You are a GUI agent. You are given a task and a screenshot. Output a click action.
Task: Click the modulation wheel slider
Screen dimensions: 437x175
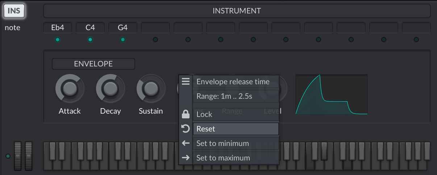[x=29, y=156]
